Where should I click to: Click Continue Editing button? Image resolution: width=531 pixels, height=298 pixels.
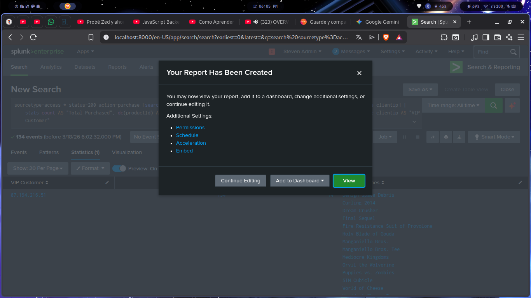coord(240,181)
